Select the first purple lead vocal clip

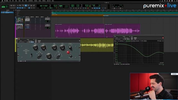tap(80, 31)
